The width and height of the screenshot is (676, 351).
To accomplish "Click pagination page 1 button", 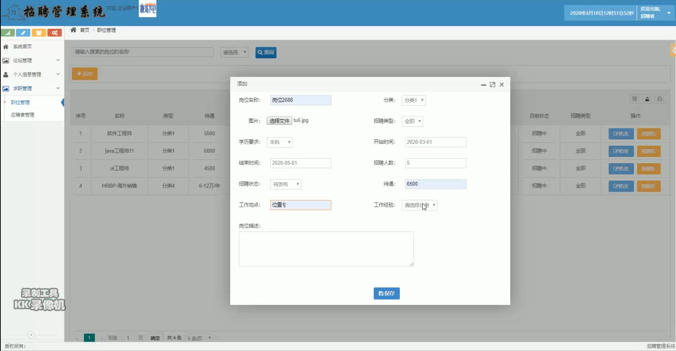I will point(89,338).
